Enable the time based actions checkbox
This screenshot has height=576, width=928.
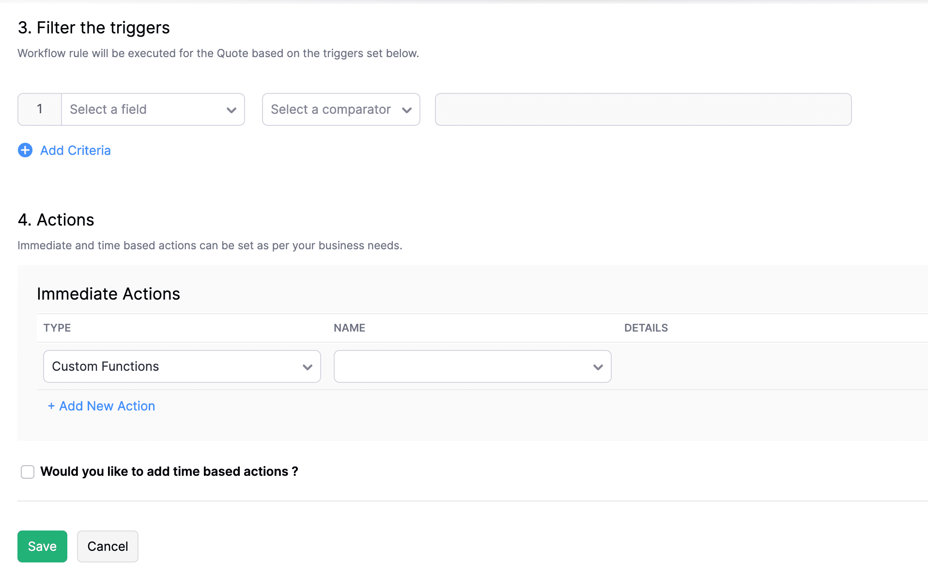point(28,471)
